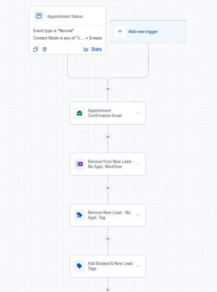
Task: Click the 'Contact Mode is any of' filter text
Action: point(58,38)
